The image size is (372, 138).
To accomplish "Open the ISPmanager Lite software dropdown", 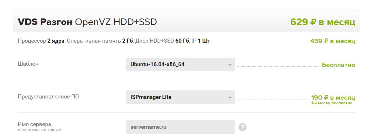I will [180, 97].
